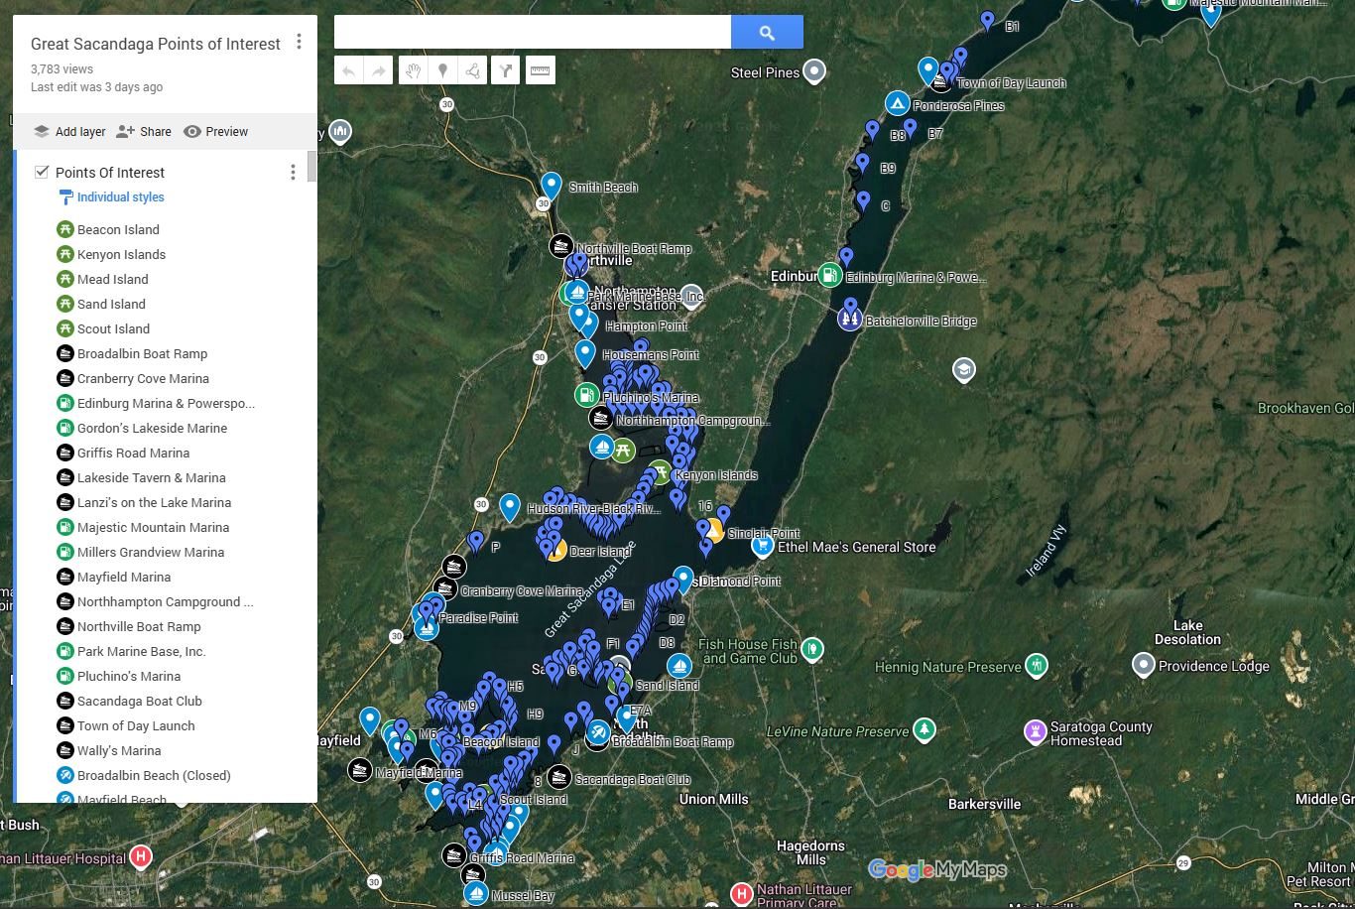
Task: Select the hand pan tool
Action: [413, 70]
